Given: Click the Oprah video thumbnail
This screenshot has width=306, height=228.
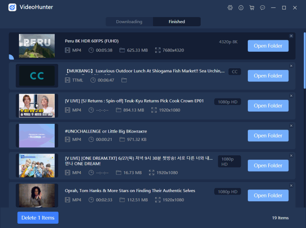Looking at the screenshot, I should 37,195.
